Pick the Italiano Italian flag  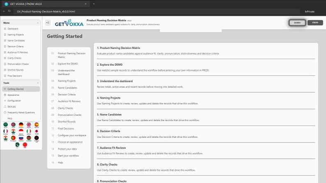click(x=29, y=131)
